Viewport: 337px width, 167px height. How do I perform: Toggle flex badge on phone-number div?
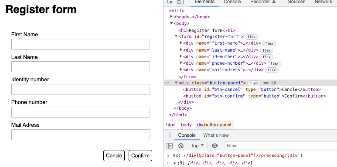(275, 63)
